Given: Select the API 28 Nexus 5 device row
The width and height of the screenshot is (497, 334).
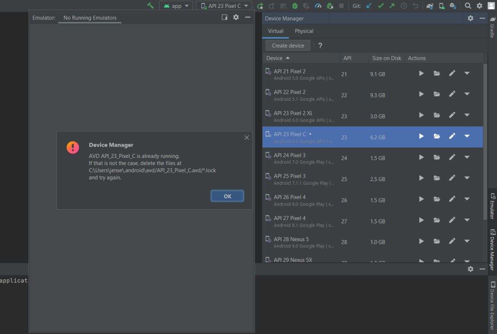Looking at the screenshot, I should (372, 242).
